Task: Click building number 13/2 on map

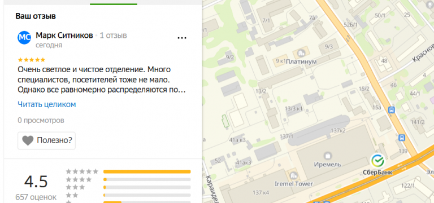Action: (x=261, y=91)
